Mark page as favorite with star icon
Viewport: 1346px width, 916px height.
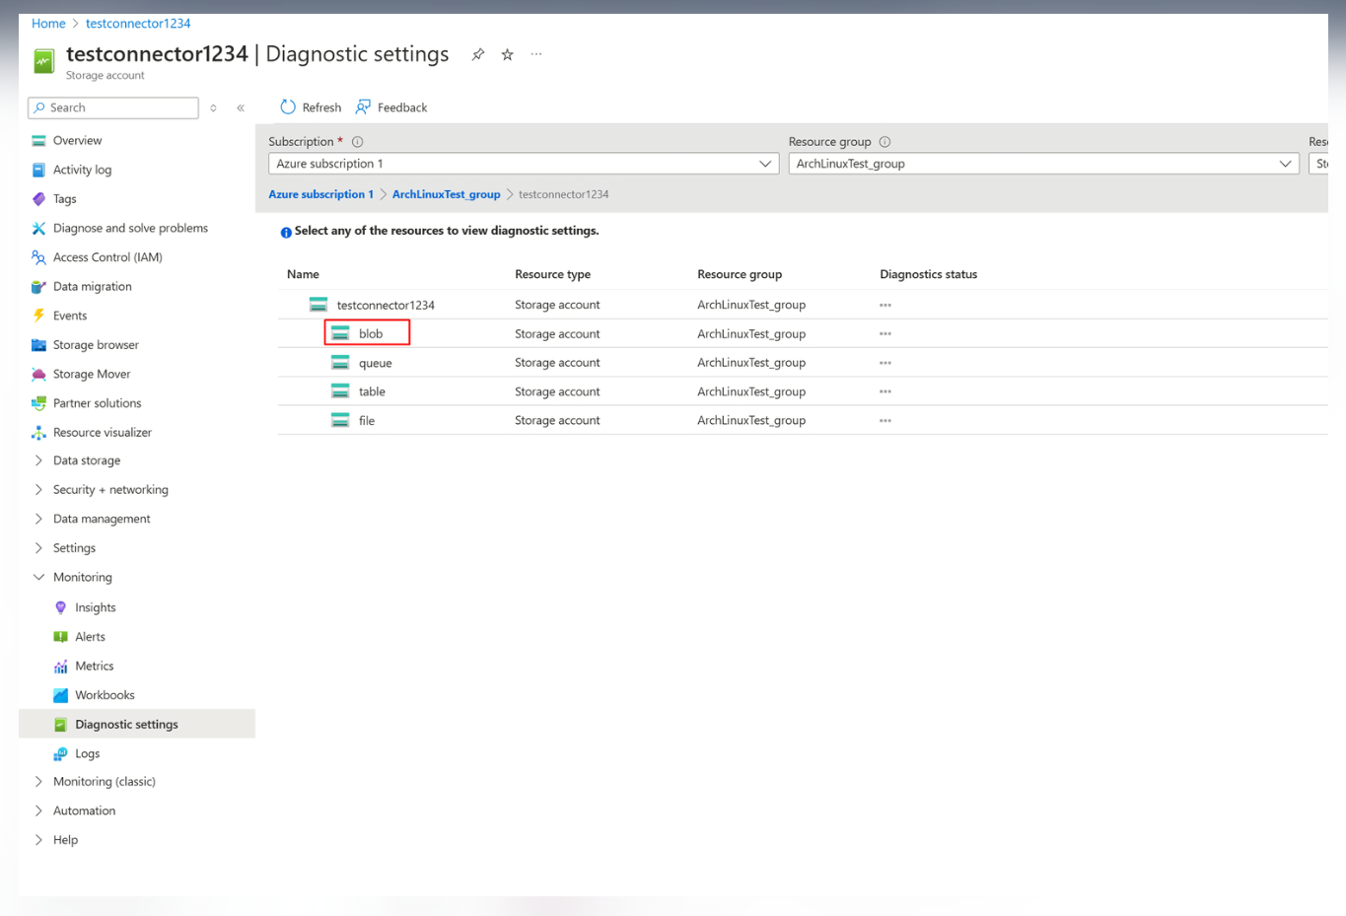pyautogui.click(x=507, y=55)
